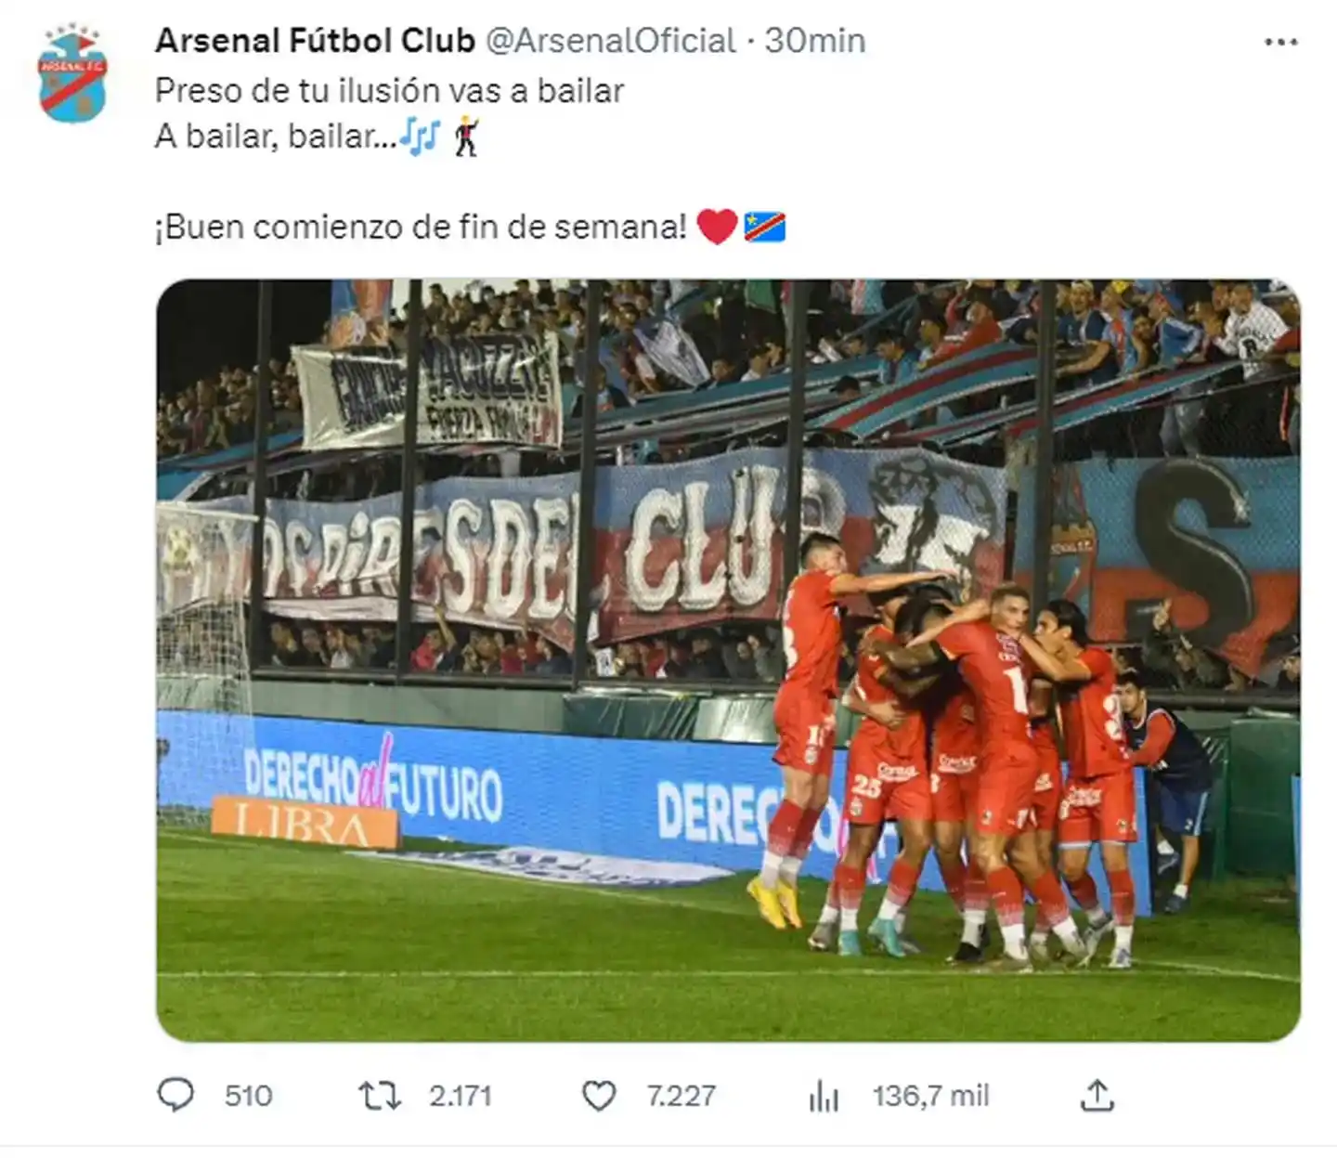Click the Arsenal club crest avatar
This screenshot has height=1158, width=1337.
73,76
